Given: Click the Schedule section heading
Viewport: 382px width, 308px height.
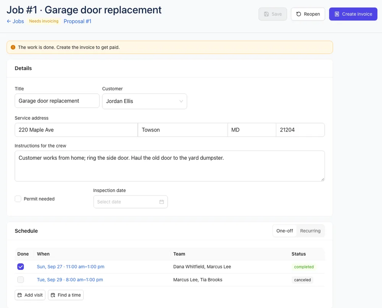Looking at the screenshot, I should tap(26, 231).
